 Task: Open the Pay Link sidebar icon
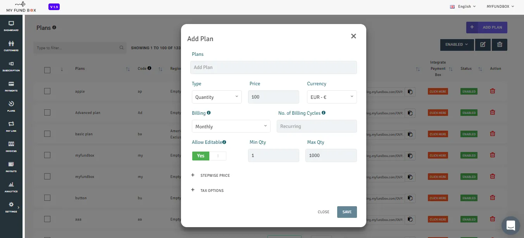tap(11, 124)
